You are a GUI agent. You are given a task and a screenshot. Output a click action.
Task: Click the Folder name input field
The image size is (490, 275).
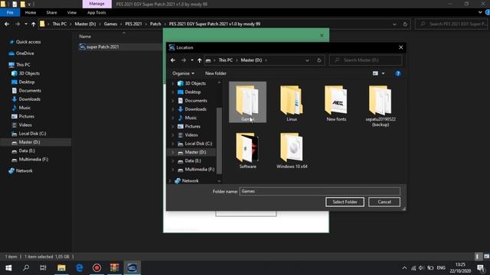[320, 191]
